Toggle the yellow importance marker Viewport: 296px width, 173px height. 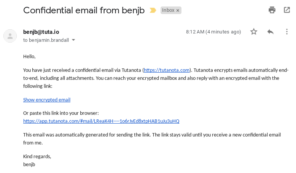coord(153,10)
